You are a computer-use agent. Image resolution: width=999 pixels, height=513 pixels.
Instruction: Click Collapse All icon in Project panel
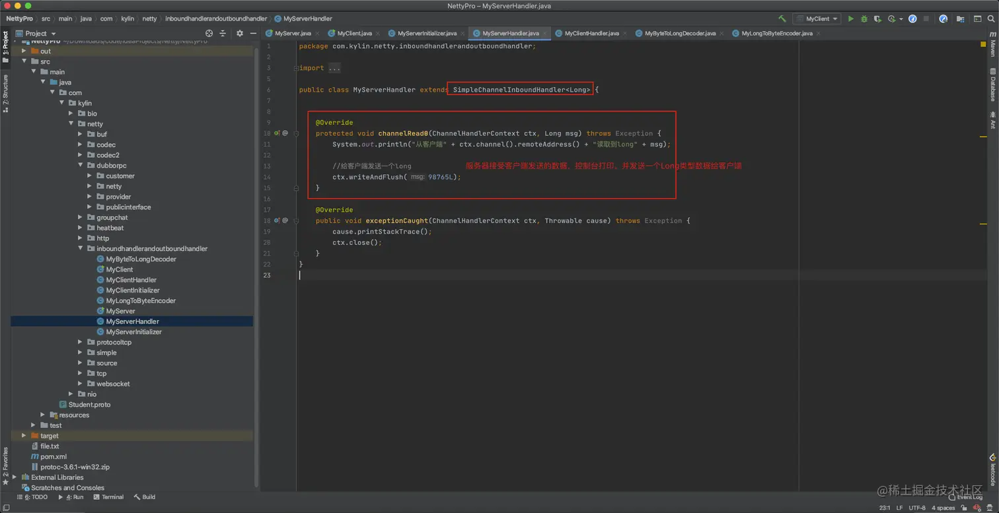(x=223, y=33)
